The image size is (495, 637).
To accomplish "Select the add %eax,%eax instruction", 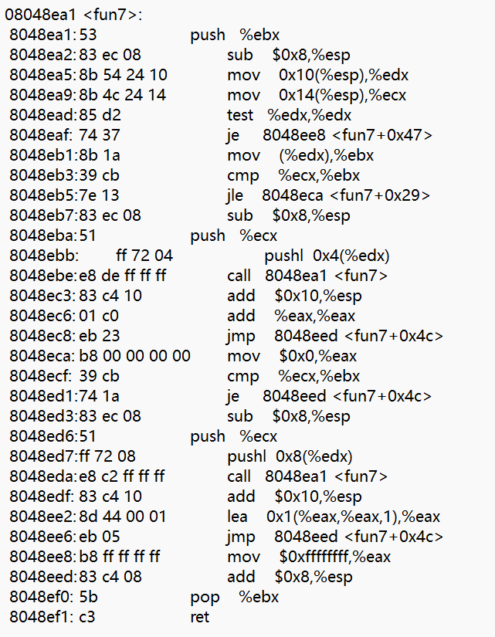I will [x=291, y=316].
